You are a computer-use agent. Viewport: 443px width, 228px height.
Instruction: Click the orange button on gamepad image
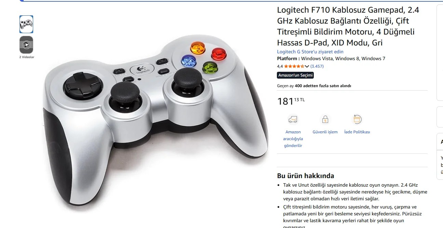point(198,48)
